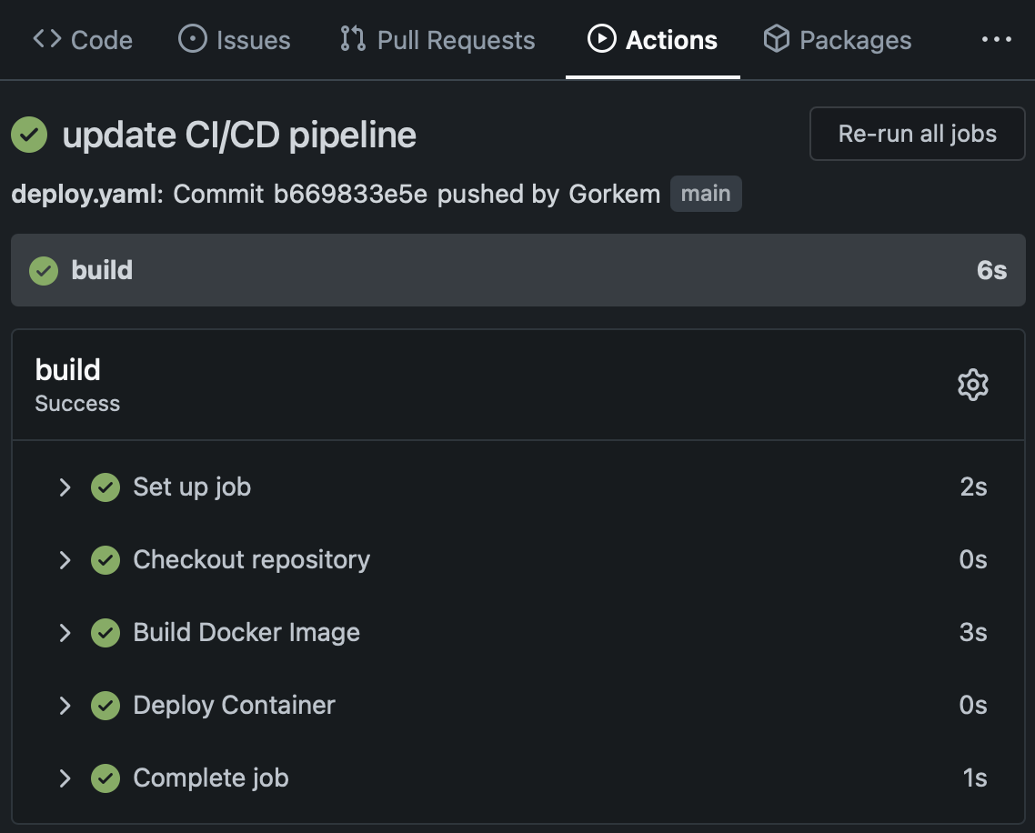
Task: Expand the Build Docker Image step
Action: point(65,632)
